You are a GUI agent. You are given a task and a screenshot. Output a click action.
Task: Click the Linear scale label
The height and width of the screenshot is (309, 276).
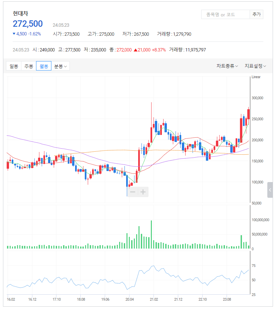click(256, 77)
